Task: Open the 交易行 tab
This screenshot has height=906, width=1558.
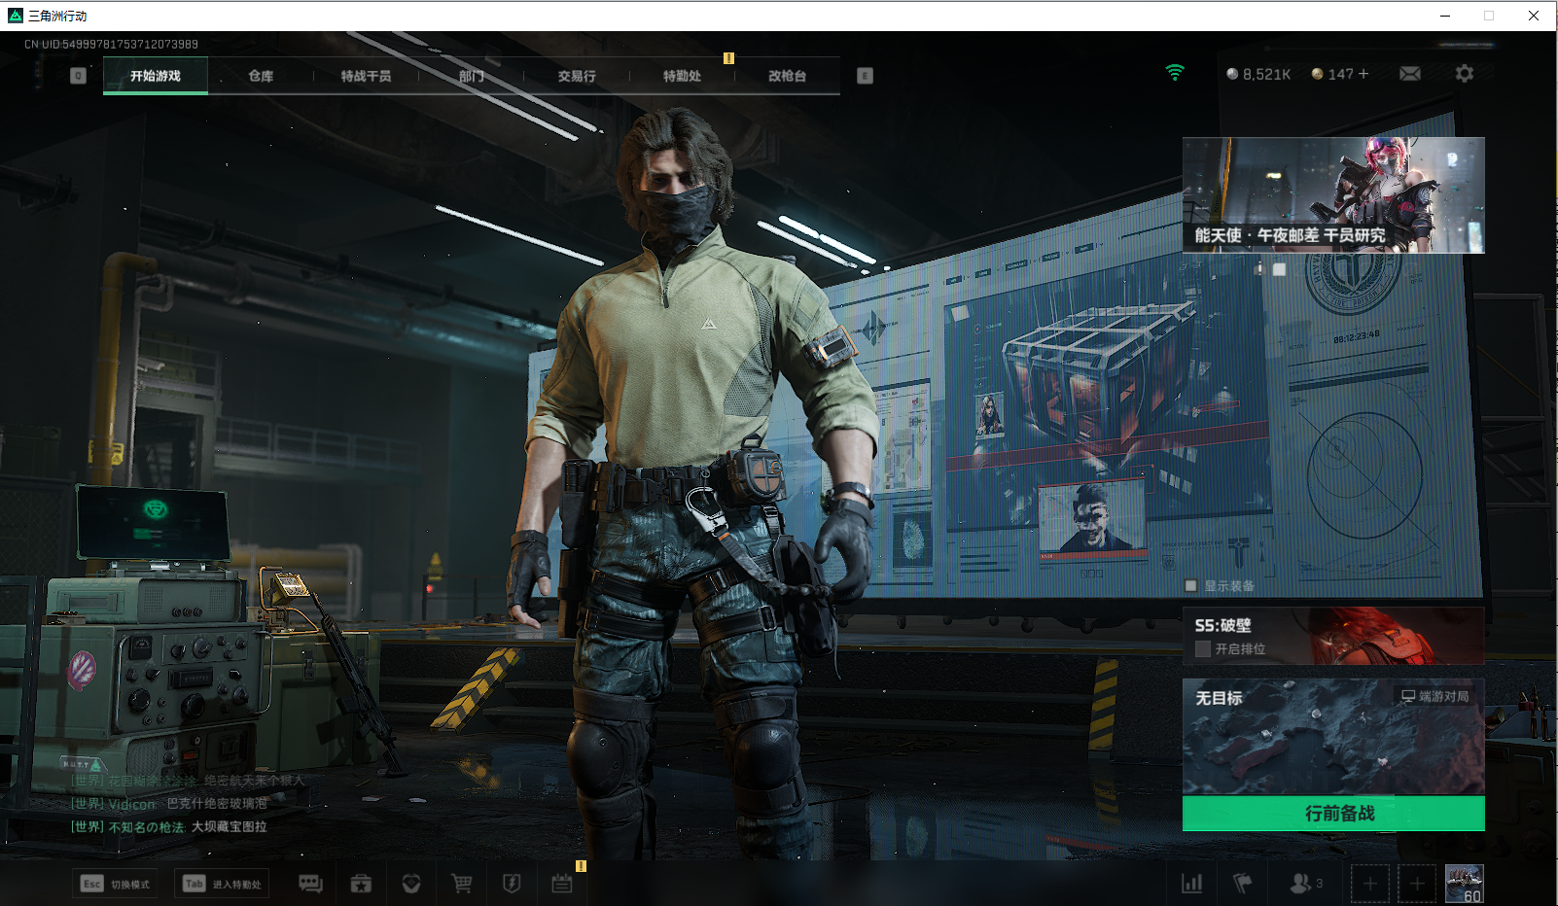Action: pos(577,76)
